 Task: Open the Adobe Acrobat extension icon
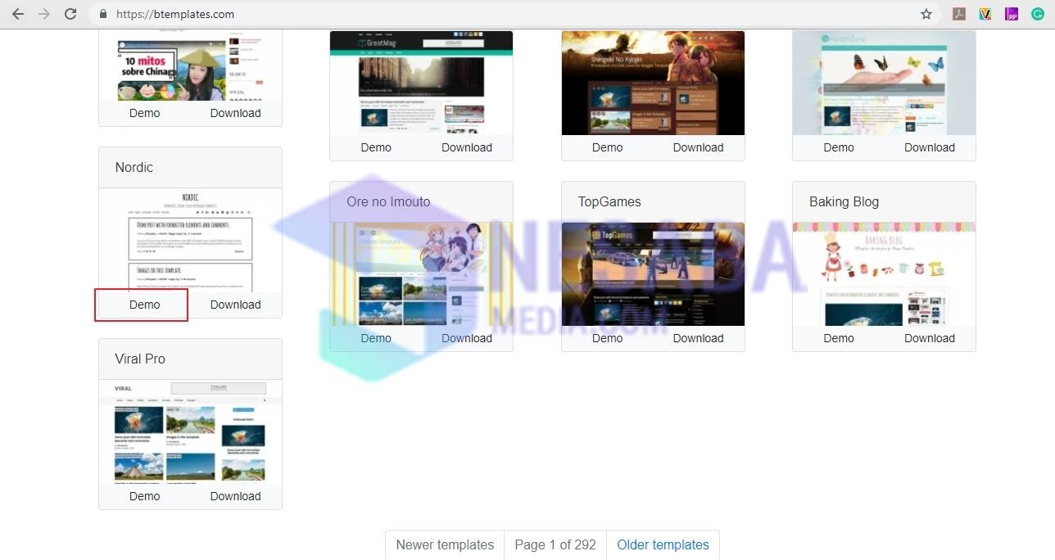959,14
